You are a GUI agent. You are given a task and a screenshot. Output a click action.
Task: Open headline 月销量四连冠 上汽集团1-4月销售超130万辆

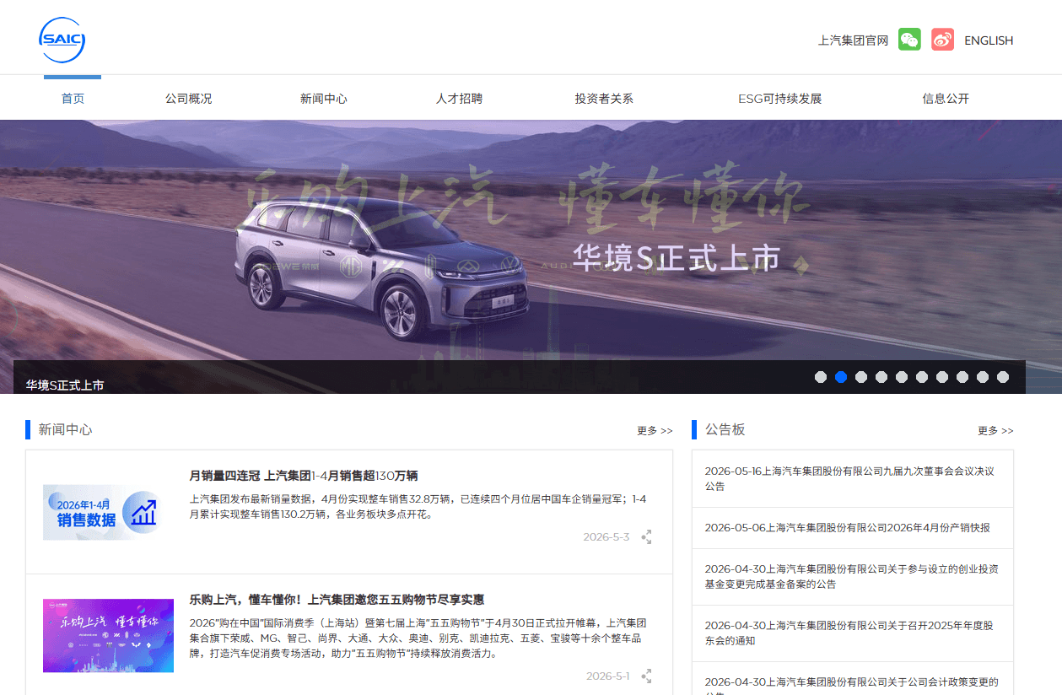point(304,476)
